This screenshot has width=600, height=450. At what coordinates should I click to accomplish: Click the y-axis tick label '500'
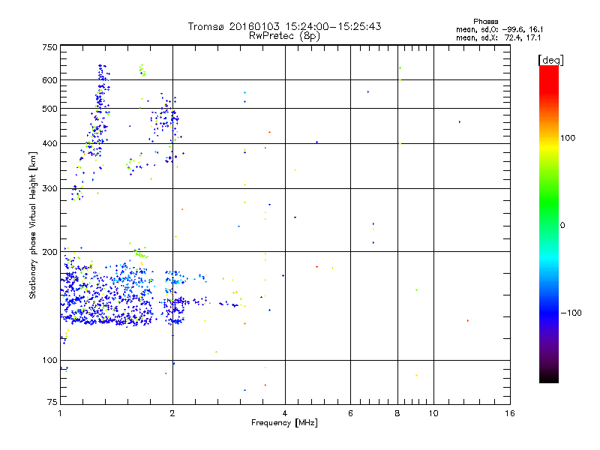(49, 109)
